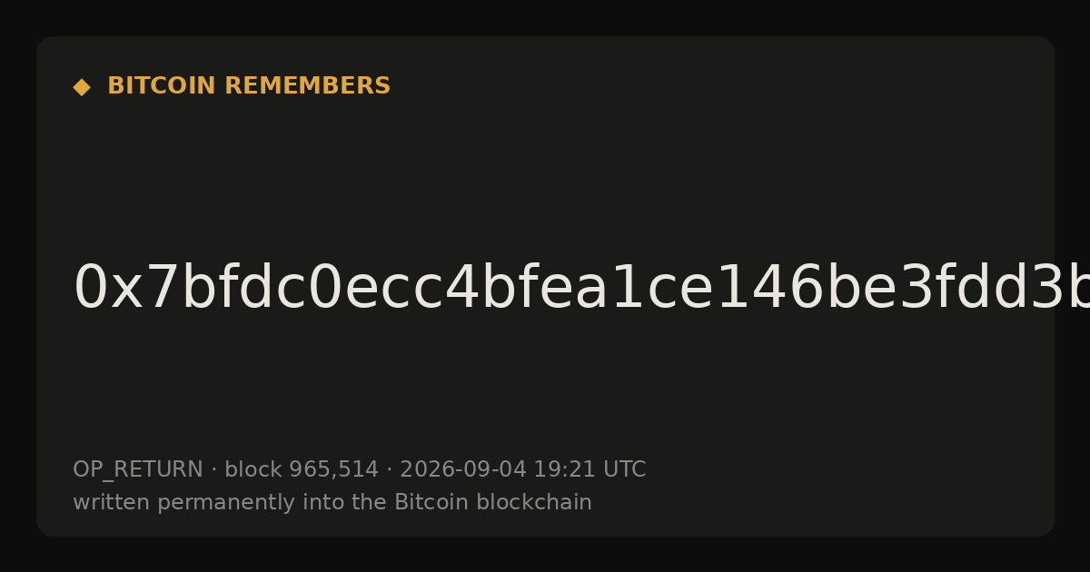Click the dot separator after block number

[390, 470]
